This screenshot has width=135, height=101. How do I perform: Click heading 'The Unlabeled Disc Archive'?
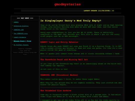tap(56, 91)
